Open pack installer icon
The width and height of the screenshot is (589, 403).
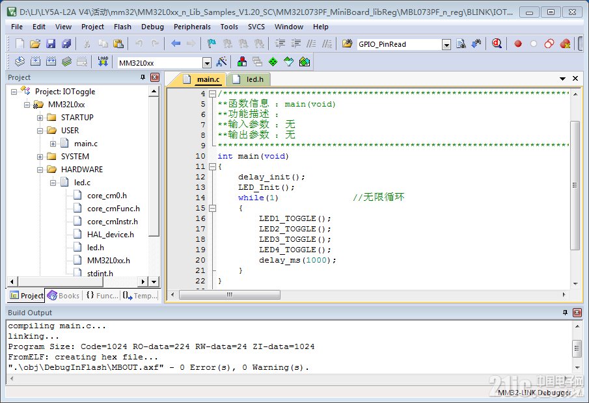point(305,62)
